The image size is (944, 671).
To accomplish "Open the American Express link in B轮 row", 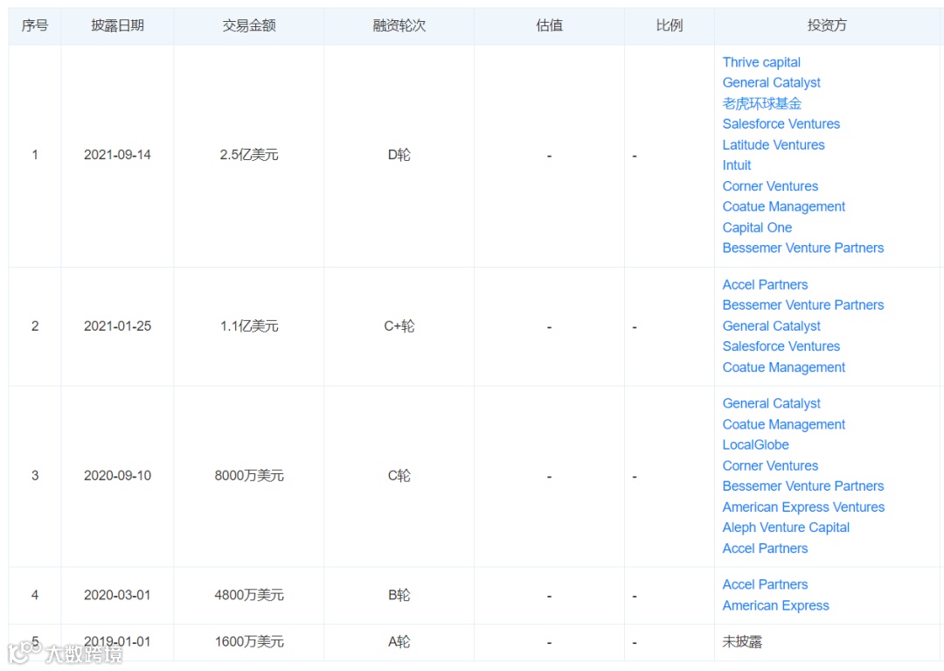I will 775,605.
